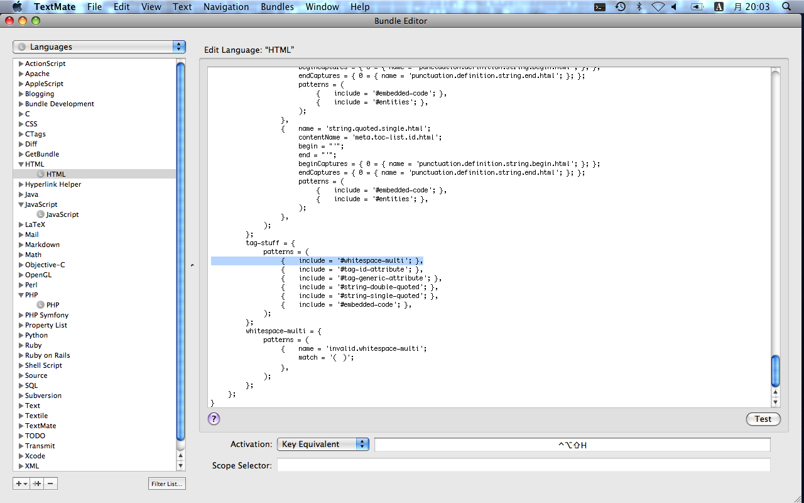This screenshot has height=503, width=804.
Task: Click the Test button
Action: pos(763,419)
